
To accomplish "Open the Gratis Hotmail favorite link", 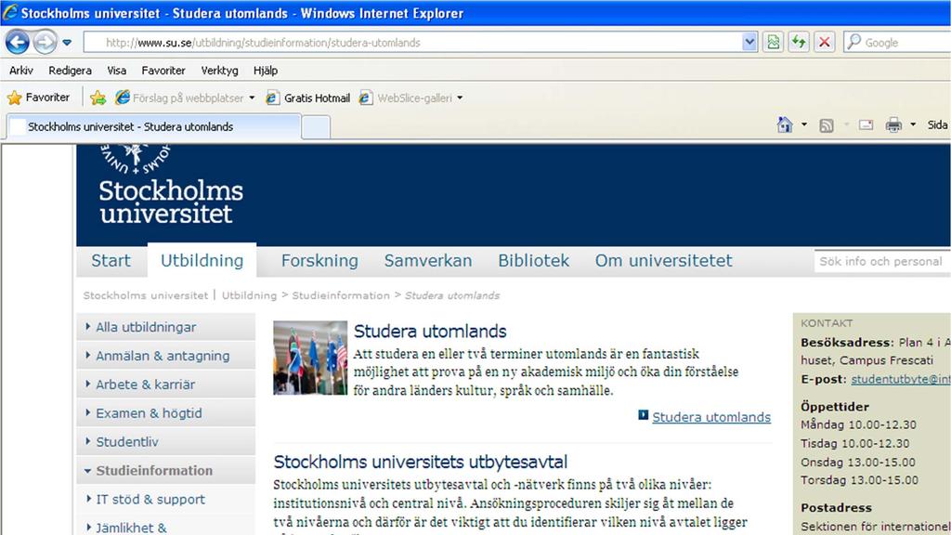I will click(x=308, y=98).
